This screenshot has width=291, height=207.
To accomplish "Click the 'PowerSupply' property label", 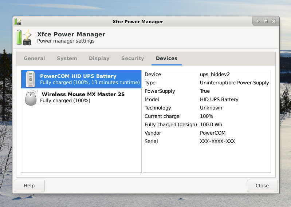I will pyautogui.click(x=160, y=91).
